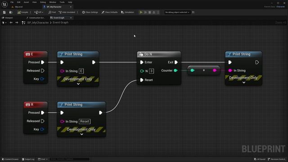This screenshot has height=162, width=288.
Task: Select the E key event node header
Action: pos(36,54)
